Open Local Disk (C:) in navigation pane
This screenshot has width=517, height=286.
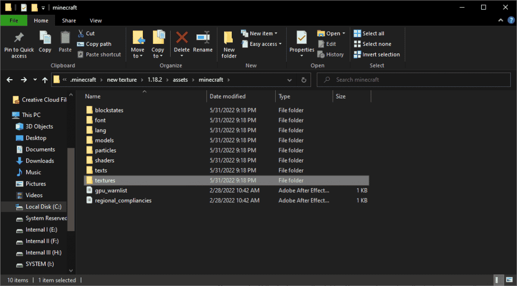43,207
